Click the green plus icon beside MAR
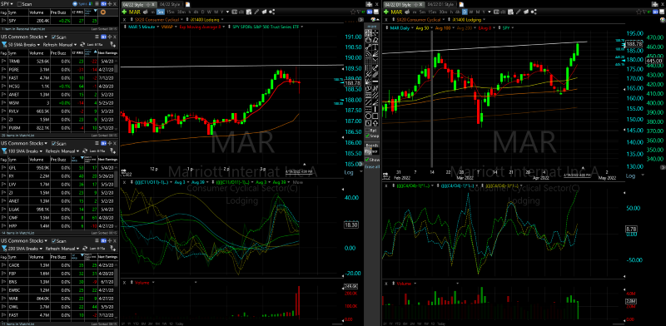The image size is (666, 326). 124,12
